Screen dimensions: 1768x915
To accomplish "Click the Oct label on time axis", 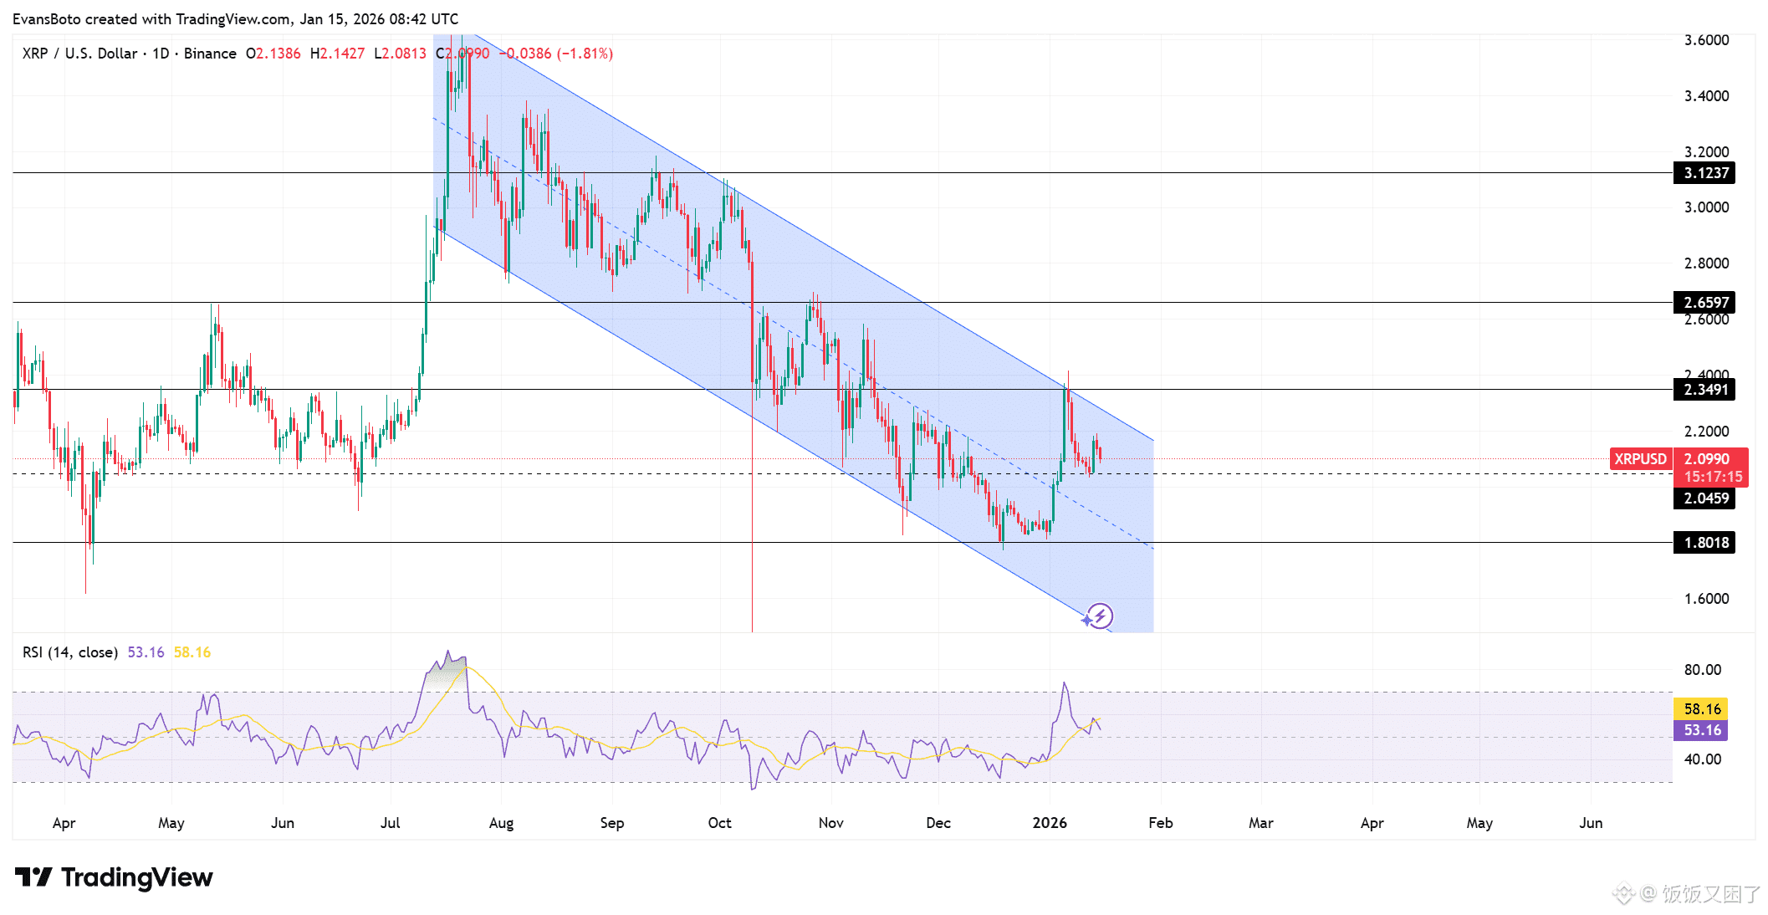I will click(x=719, y=823).
